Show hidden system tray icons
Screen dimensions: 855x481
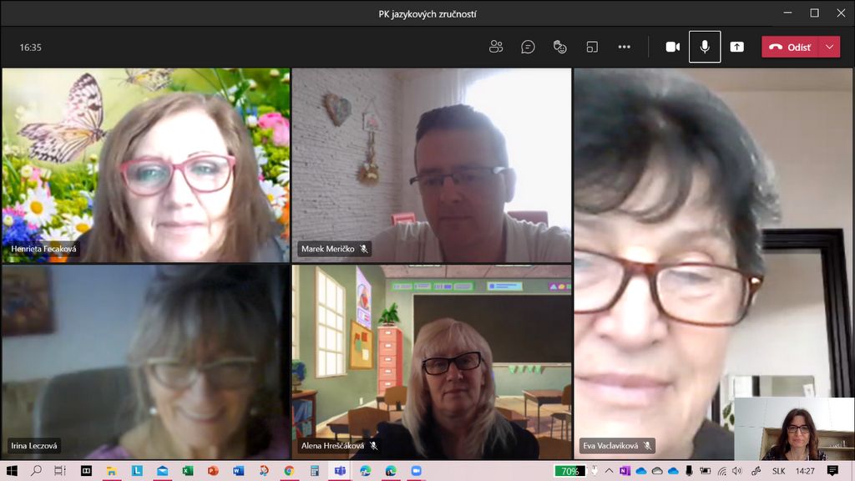click(x=609, y=471)
